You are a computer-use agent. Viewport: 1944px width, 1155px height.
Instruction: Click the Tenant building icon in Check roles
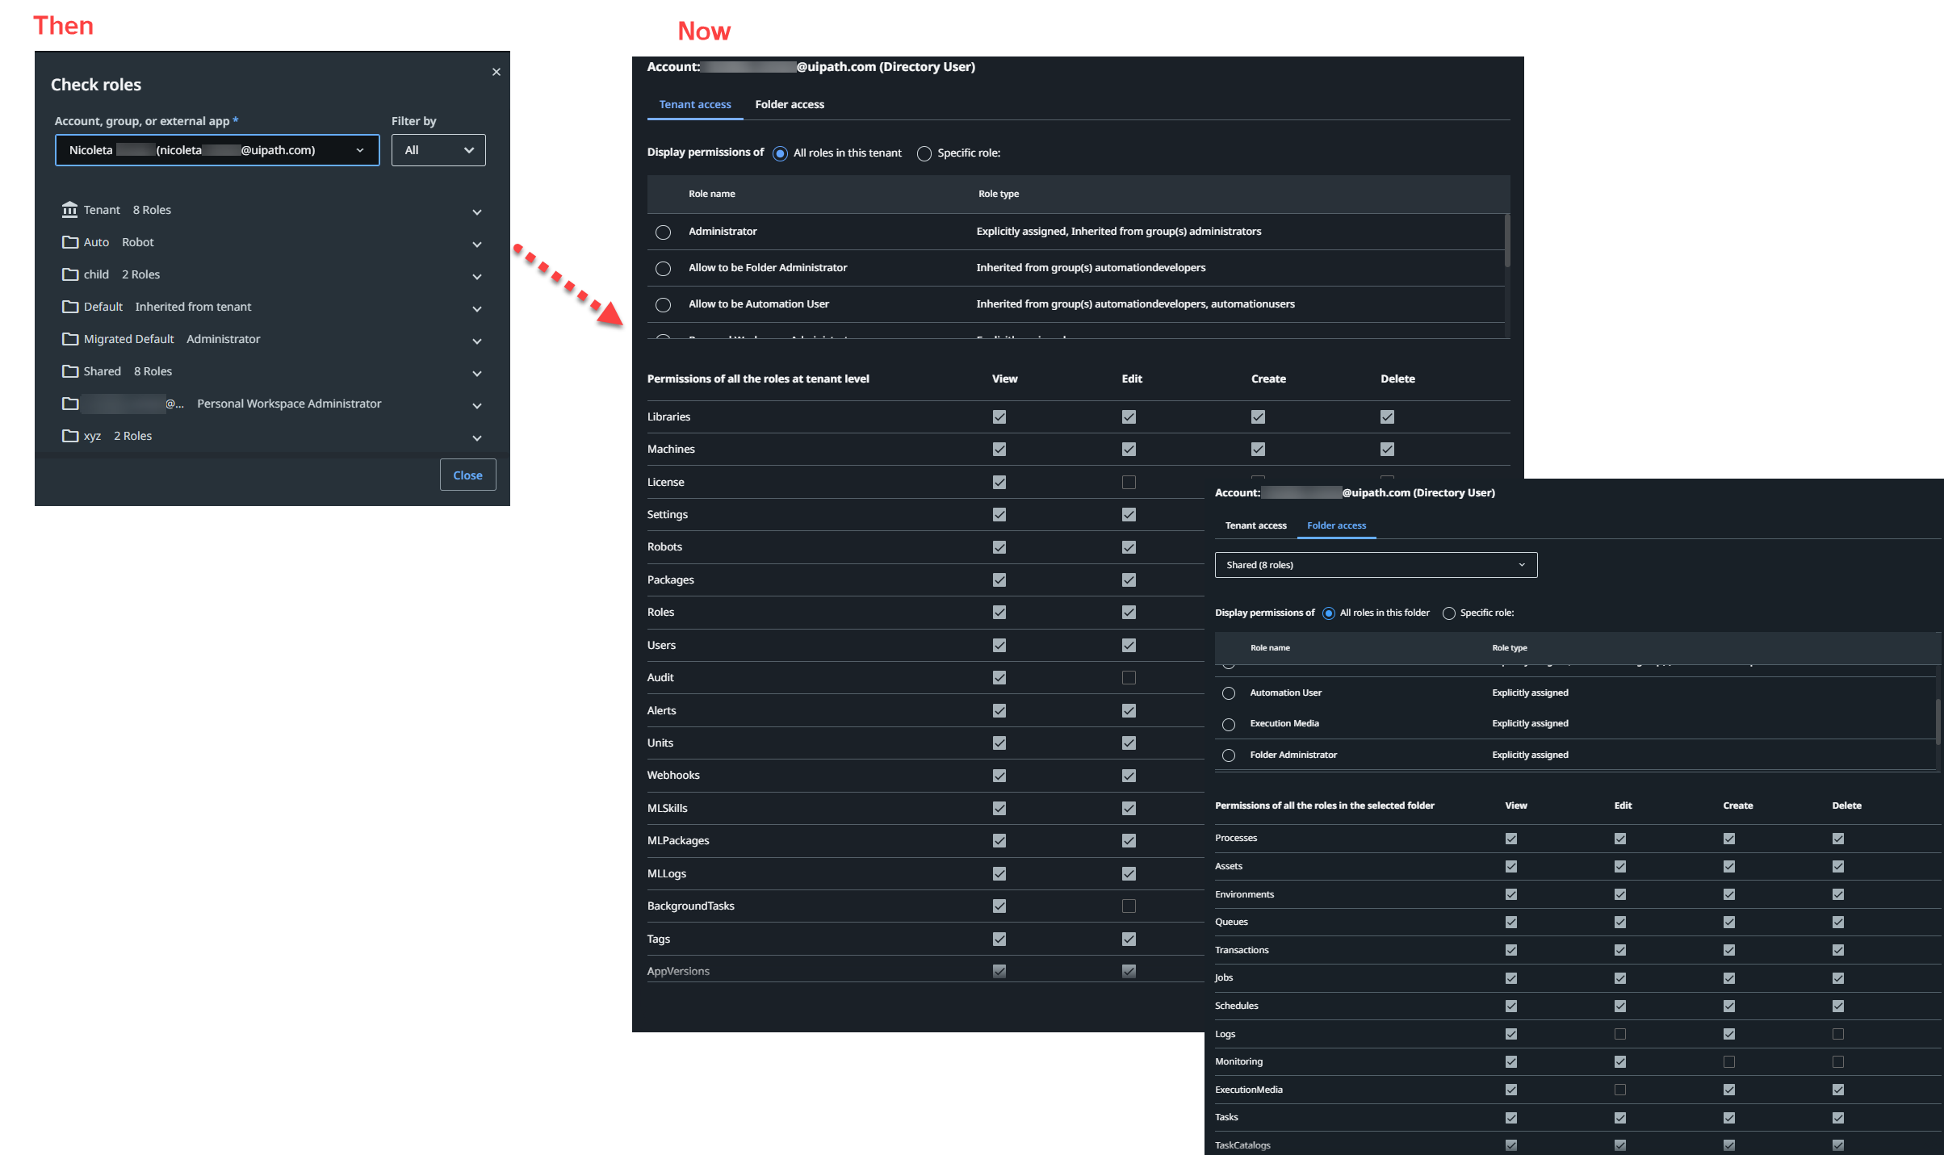[70, 209]
